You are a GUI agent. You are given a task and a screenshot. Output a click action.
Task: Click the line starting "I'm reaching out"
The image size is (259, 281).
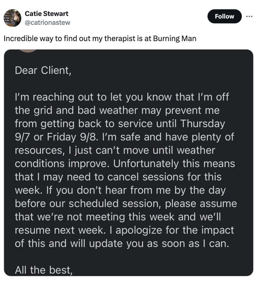tap(122, 97)
